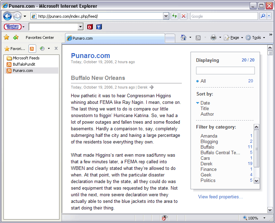275x223 pixels.
Task: Click the Stop loading button
Action: [184, 16]
